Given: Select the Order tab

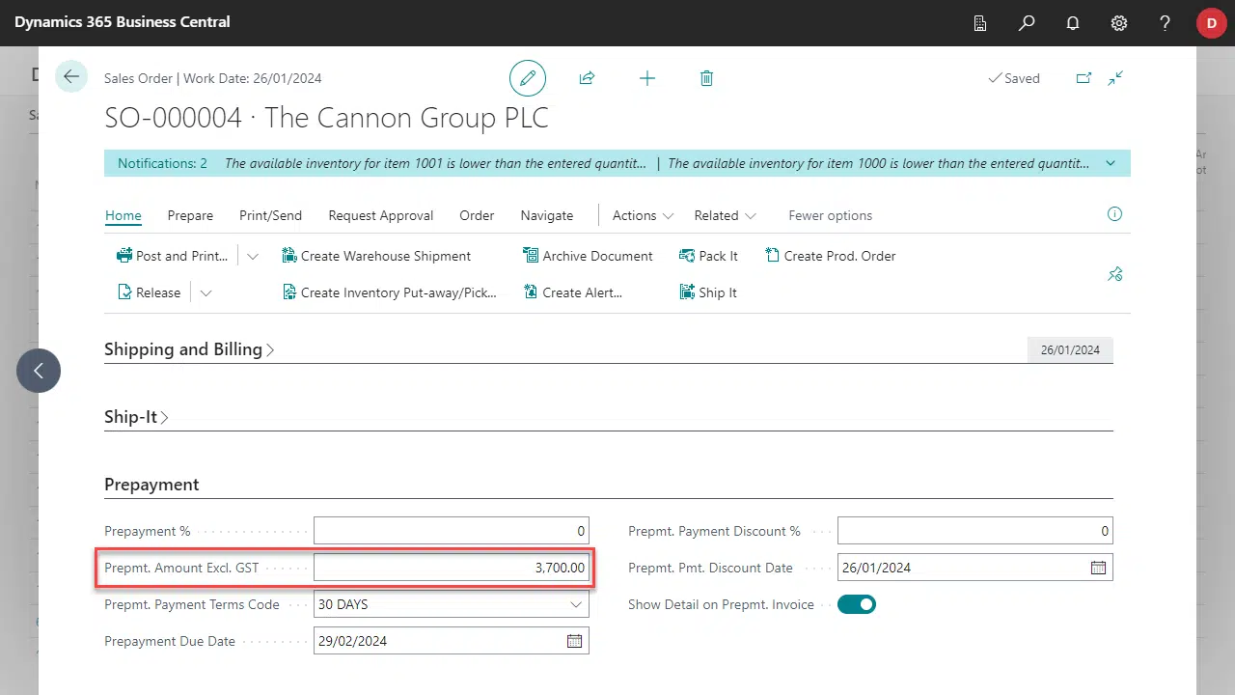Looking at the screenshot, I should click(477, 215).
